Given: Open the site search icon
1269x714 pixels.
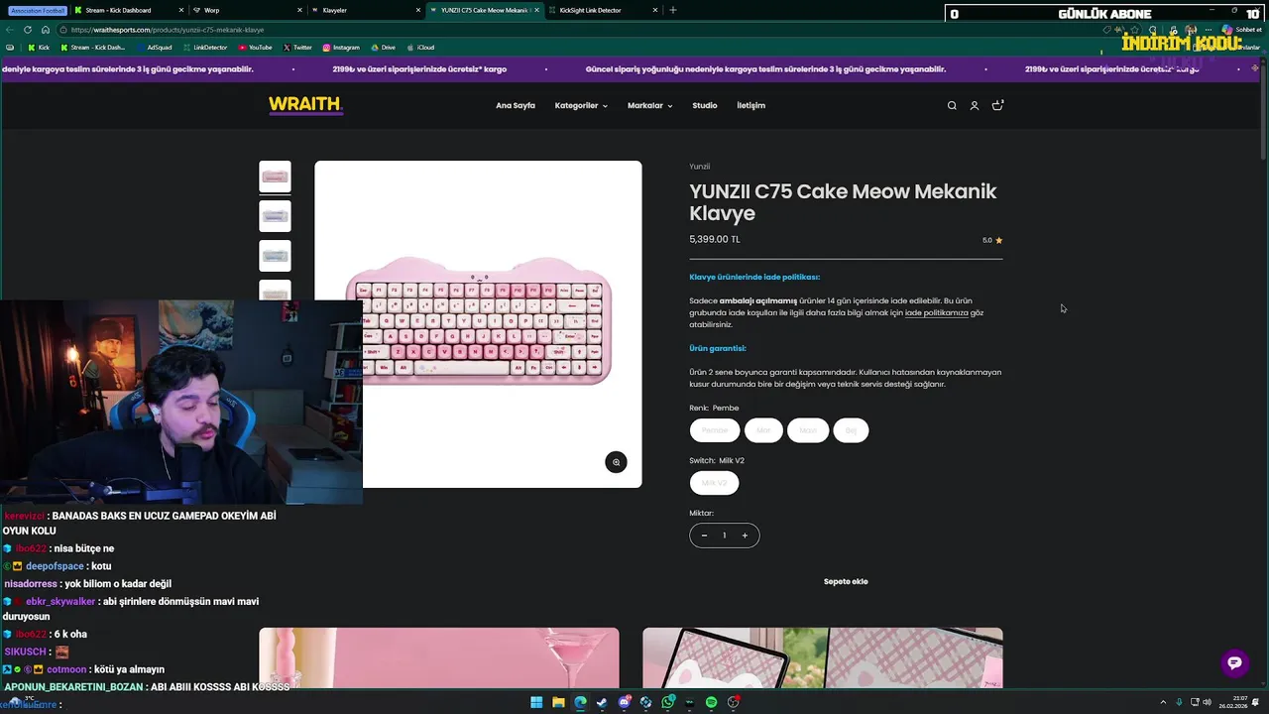Looking at the screenshot, I should pos(952,105).
